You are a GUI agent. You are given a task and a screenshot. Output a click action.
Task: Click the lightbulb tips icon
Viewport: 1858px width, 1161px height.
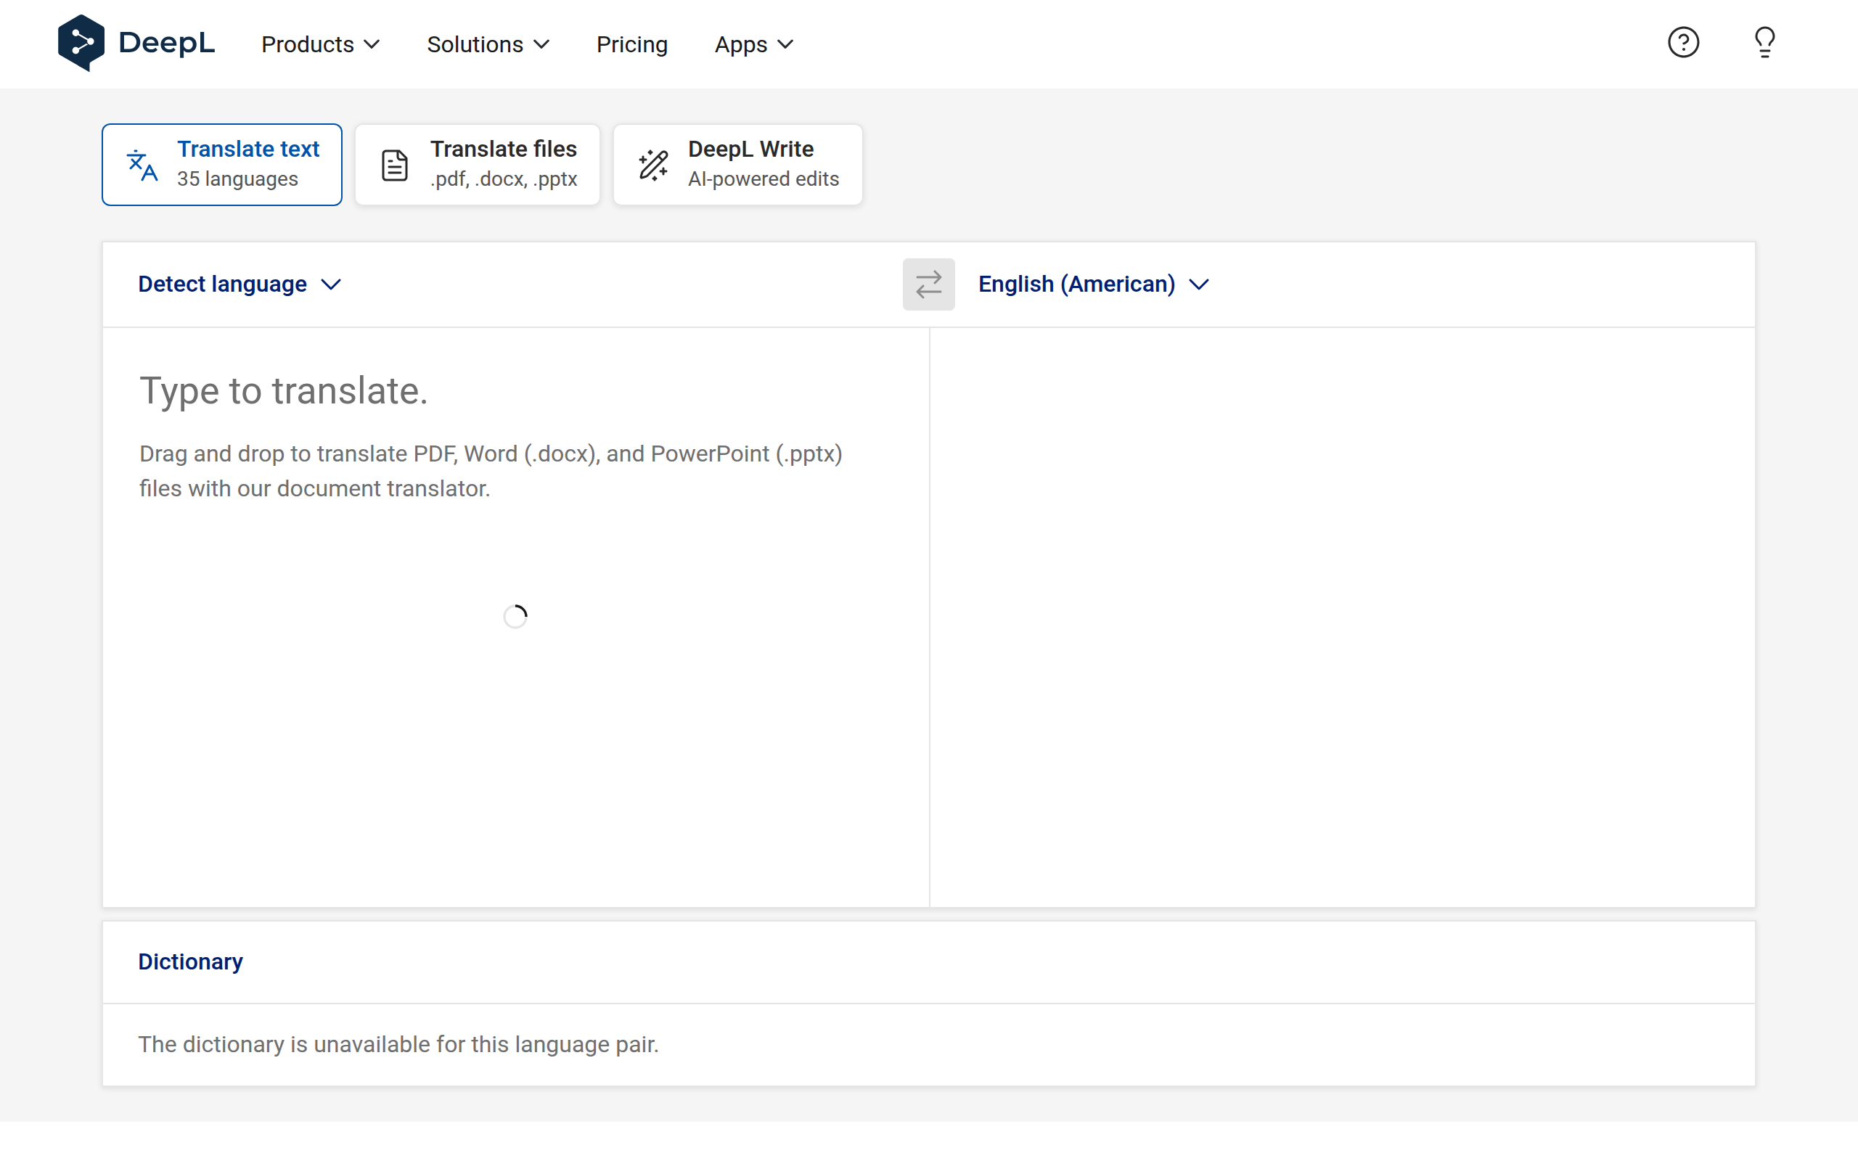click(x=1764, y=42)
